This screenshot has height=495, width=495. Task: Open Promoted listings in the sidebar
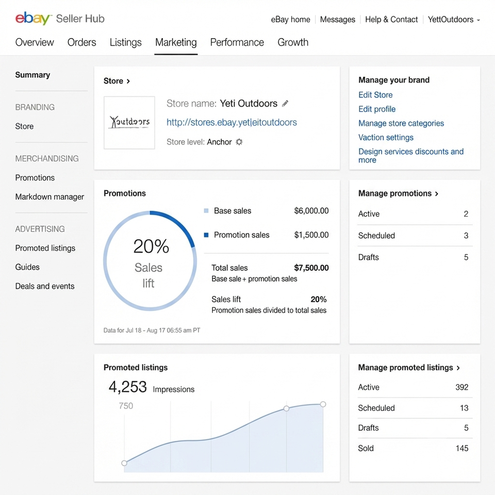(45, 248)
